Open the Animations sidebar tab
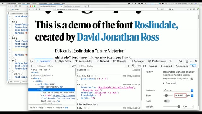 [x=182, y=66]
